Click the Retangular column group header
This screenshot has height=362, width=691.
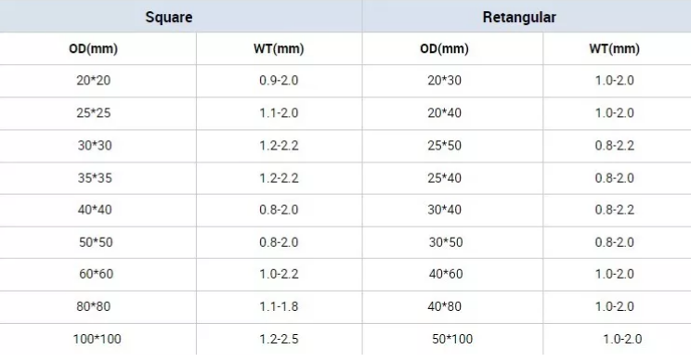pos(519,18)
